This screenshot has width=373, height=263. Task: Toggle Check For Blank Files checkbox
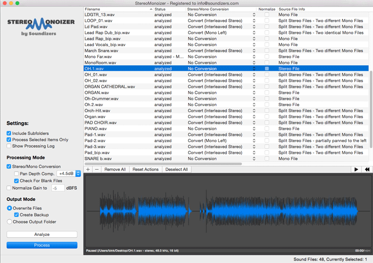[16, 181]
